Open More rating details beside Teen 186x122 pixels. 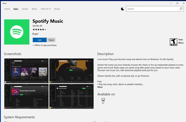(181, 43)
